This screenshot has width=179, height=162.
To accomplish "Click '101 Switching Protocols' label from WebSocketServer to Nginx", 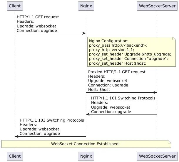I will (123, 98).
